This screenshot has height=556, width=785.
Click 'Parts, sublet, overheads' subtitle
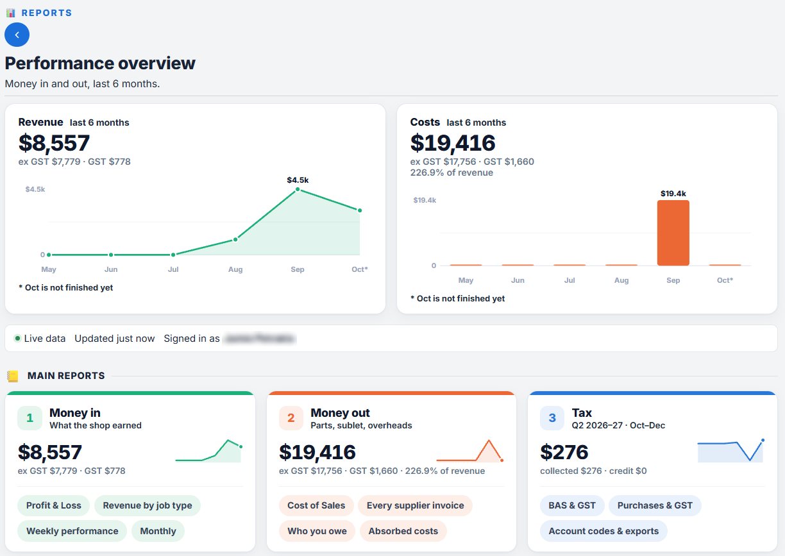coord(361,425)
